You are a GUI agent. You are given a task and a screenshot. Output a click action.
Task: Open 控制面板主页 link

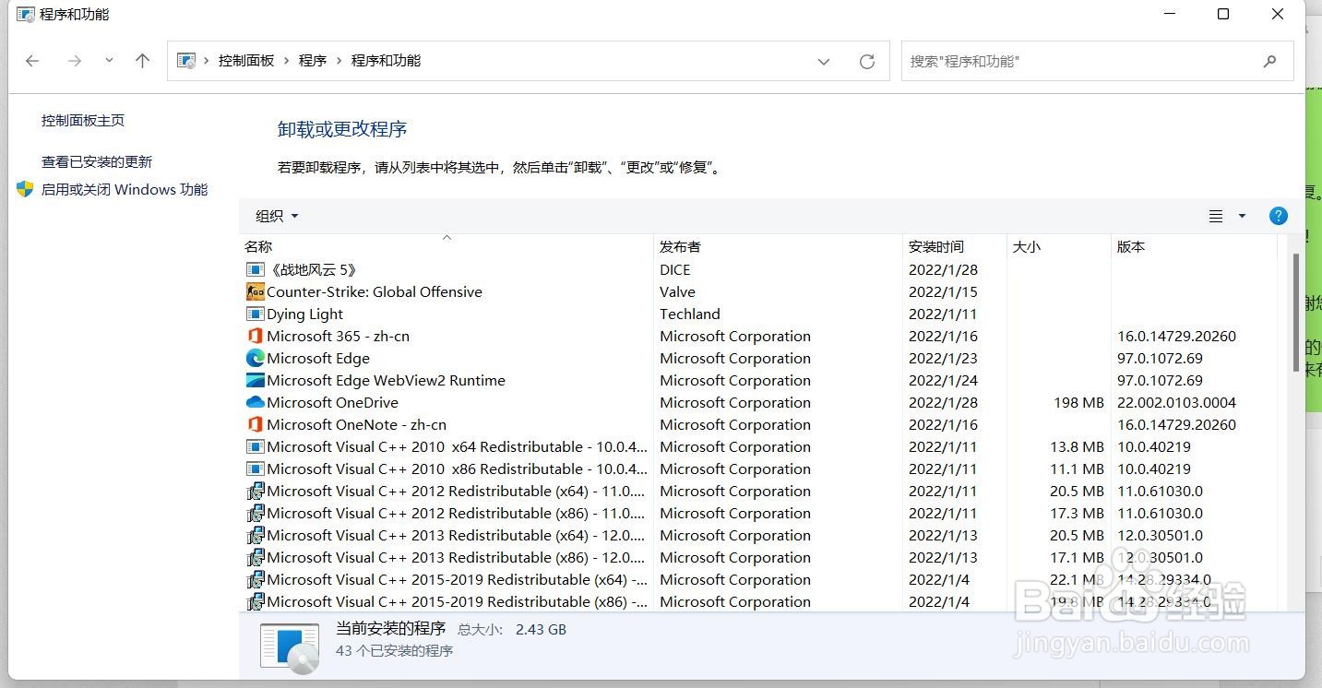83,121
